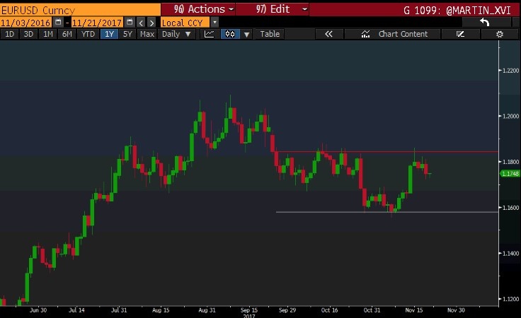The image size is (521, 318).
Task: Click the start date 11/03/2016 field
Action: 27,23
